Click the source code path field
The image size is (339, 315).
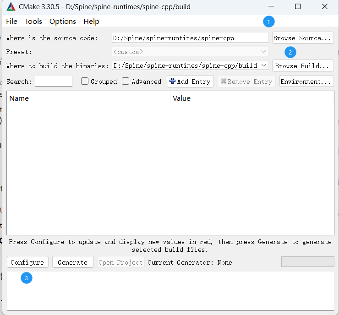(x=190, y=38)
